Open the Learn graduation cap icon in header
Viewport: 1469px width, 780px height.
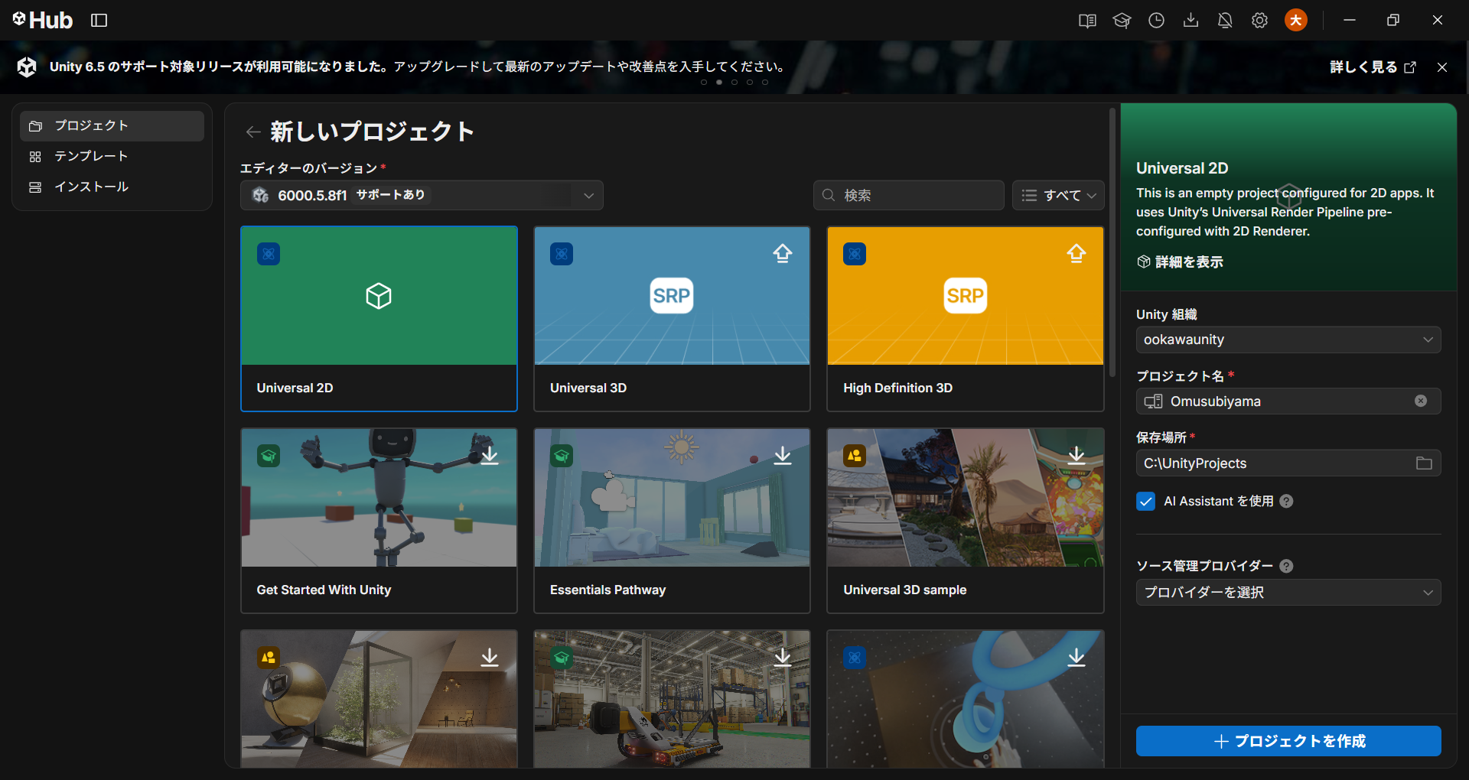click(1122, 21)
